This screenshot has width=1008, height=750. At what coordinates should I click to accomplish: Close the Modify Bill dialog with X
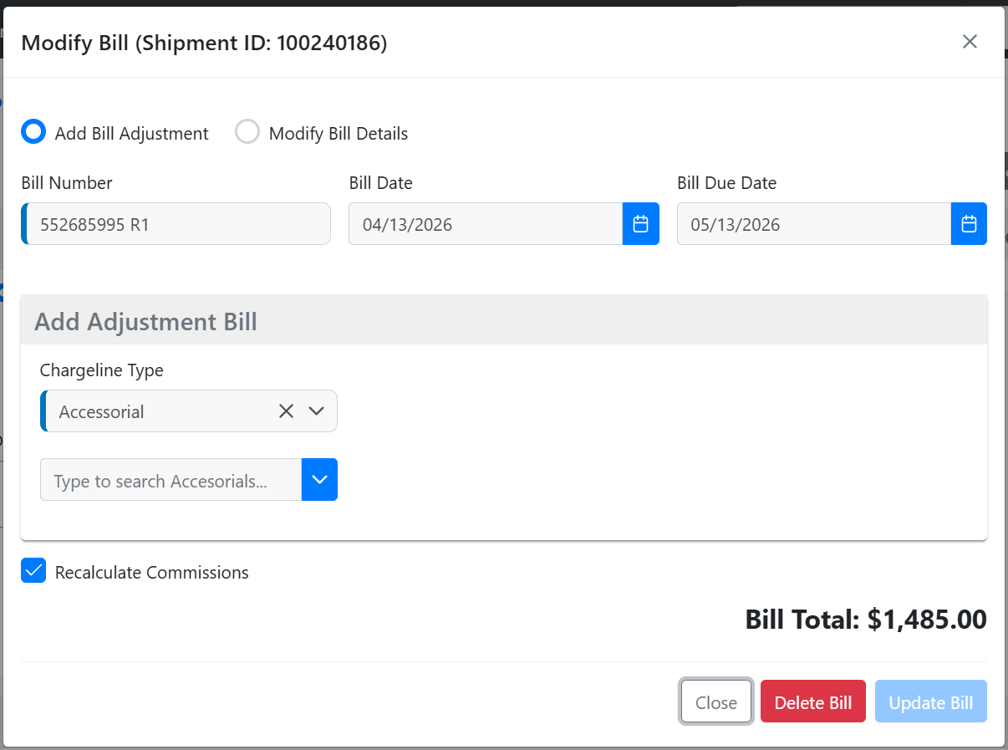tap(970, 42)
